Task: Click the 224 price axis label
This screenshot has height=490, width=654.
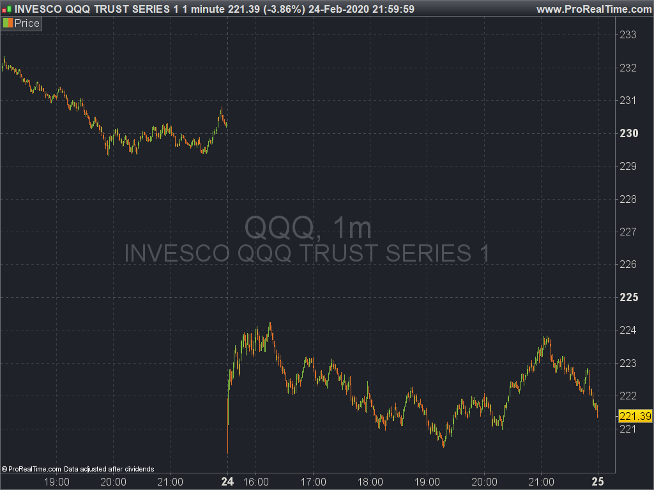Action: tap(628, 330)
